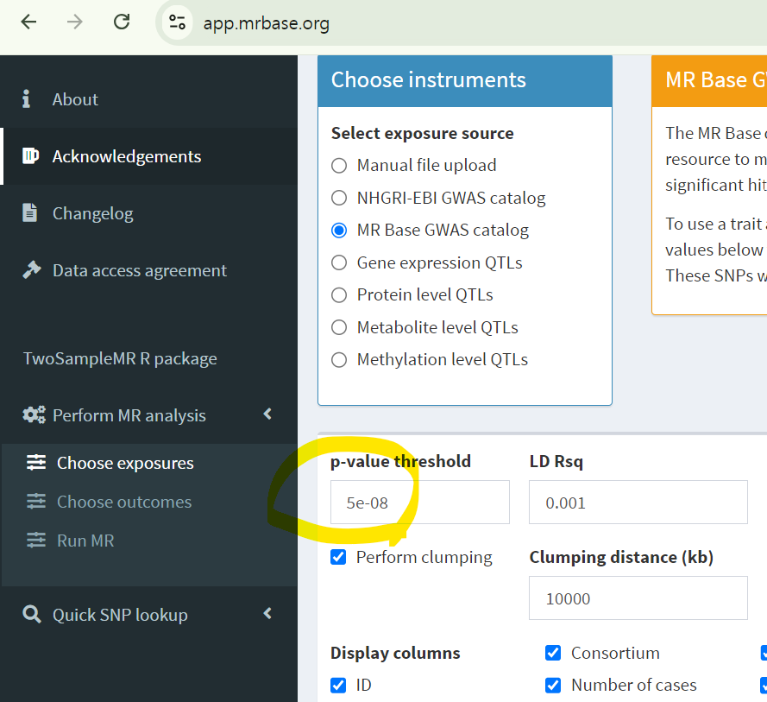Click the Choose instruments panel header
Screen dimensions: 767x702
coord(465,81)
